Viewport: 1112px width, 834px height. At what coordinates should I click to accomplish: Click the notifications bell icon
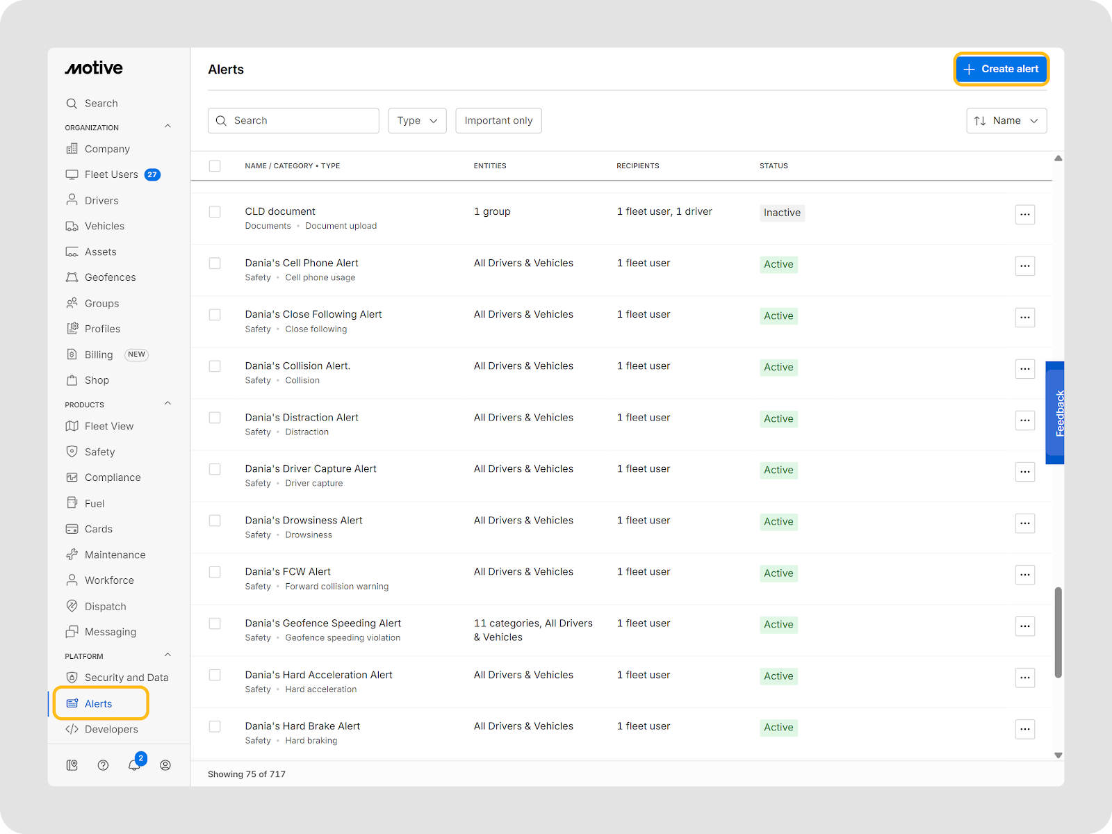(x=134, y=765)
